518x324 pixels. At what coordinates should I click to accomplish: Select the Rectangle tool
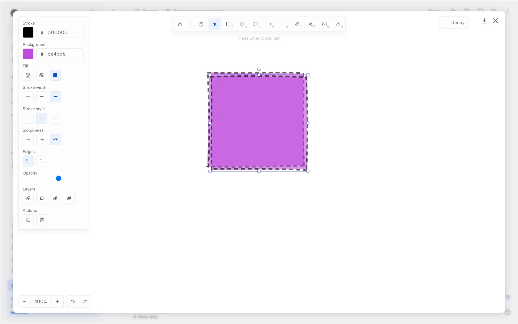[229, 24]
